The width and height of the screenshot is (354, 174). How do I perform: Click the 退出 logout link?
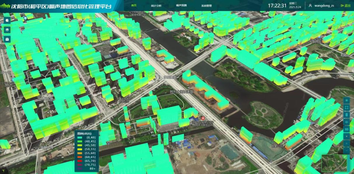(x=346, y=6)
